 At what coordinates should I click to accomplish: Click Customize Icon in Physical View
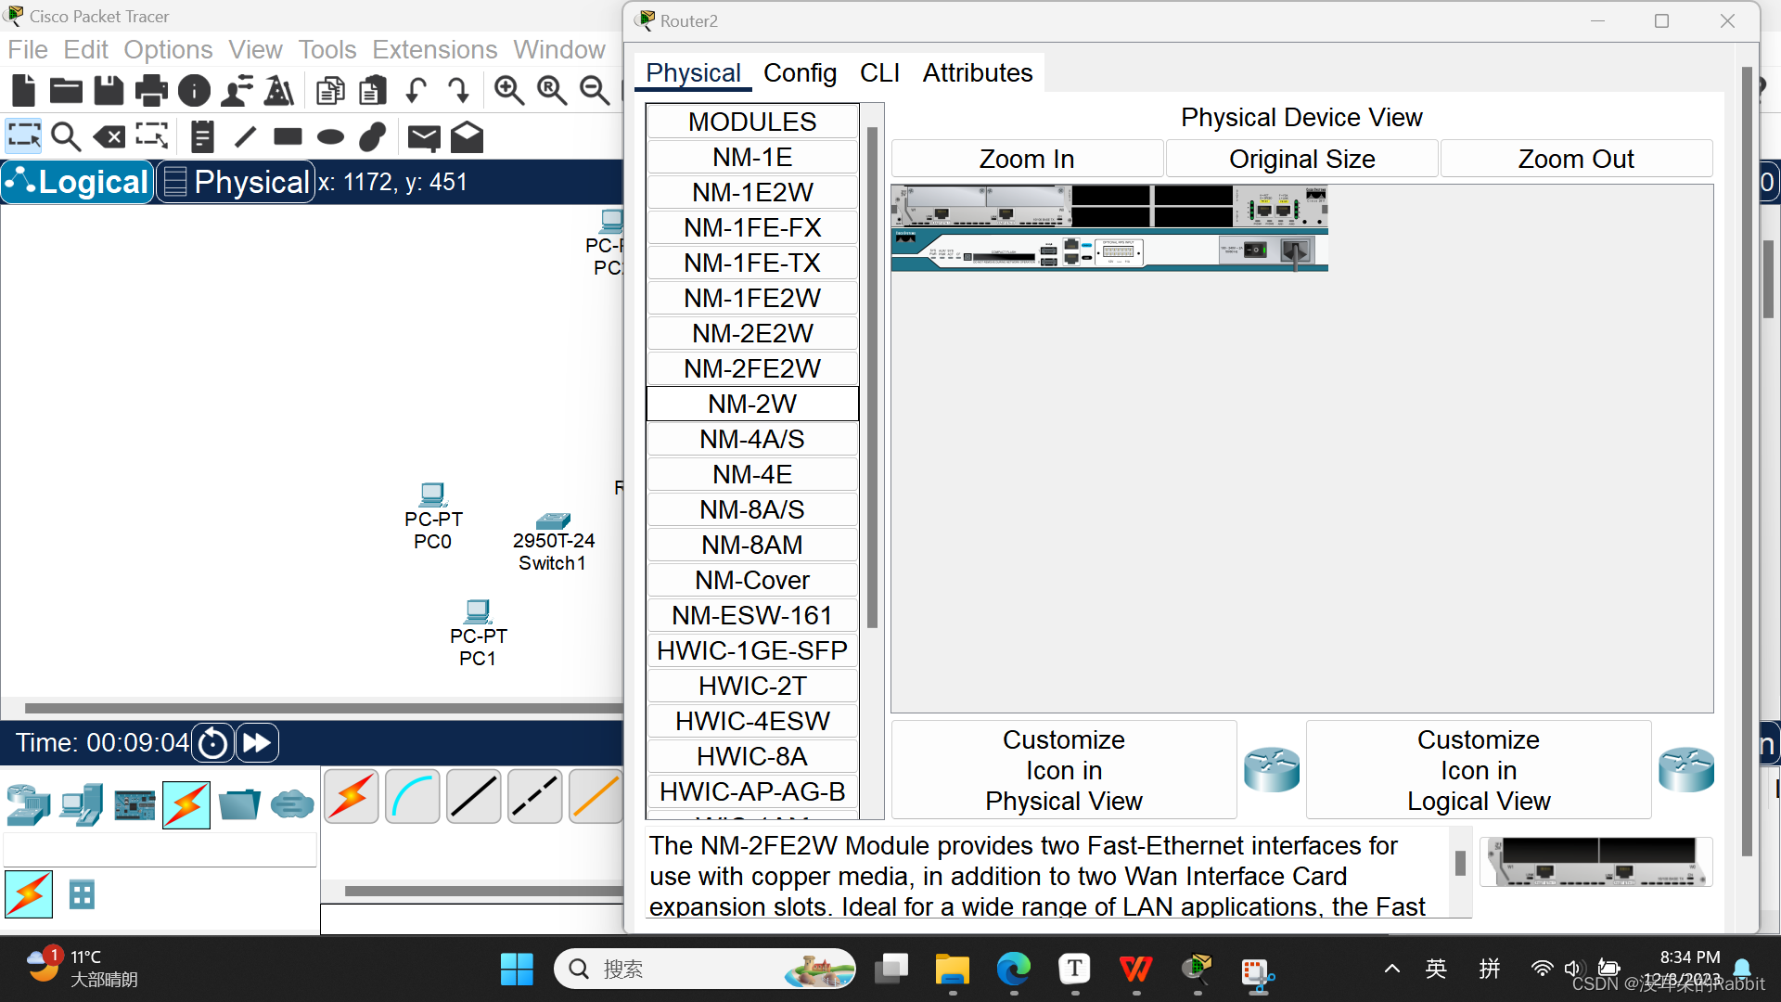[1064, 770]
